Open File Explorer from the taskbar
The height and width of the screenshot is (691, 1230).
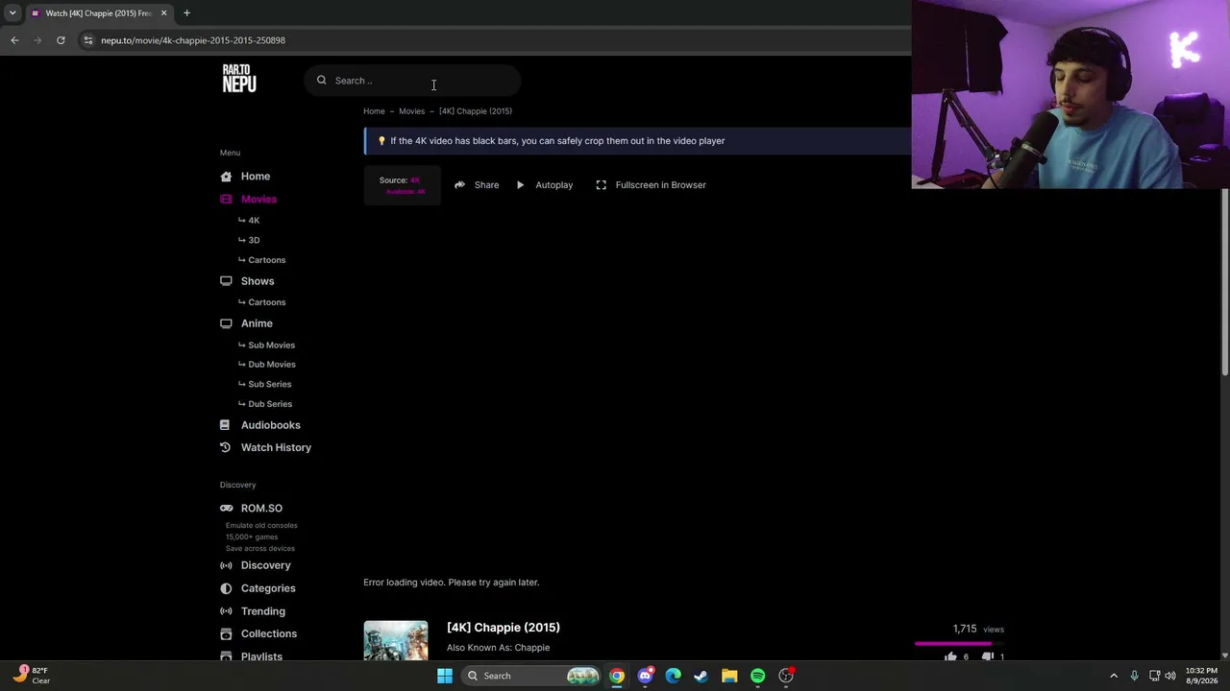click(729, 676)
